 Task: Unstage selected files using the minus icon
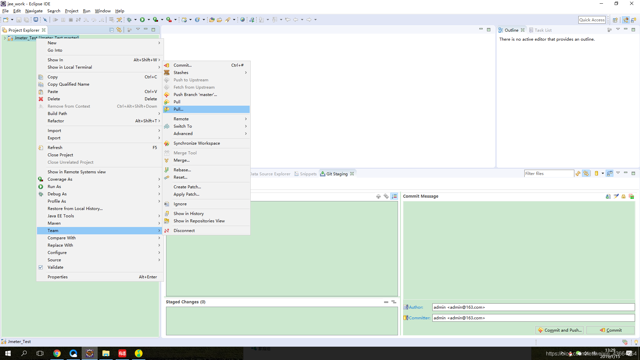[386, 302]
